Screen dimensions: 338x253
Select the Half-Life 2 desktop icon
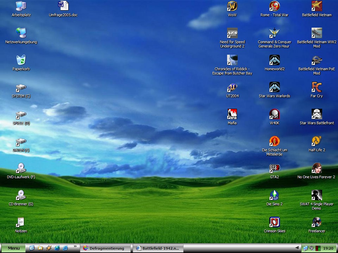point(317,141)
